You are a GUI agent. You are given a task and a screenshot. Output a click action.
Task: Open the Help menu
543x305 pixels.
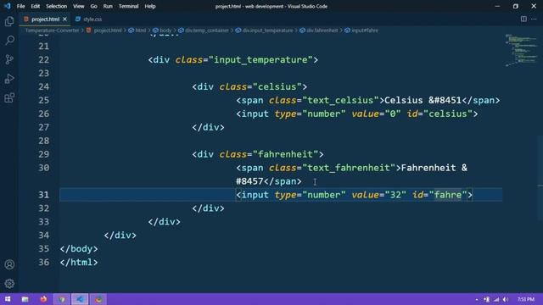pos(150,6)
